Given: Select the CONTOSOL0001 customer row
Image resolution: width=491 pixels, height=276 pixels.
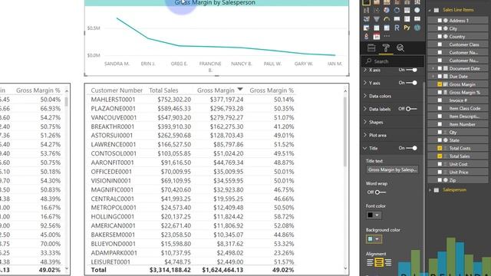Looking at the screenshot, I should [193, 153].
